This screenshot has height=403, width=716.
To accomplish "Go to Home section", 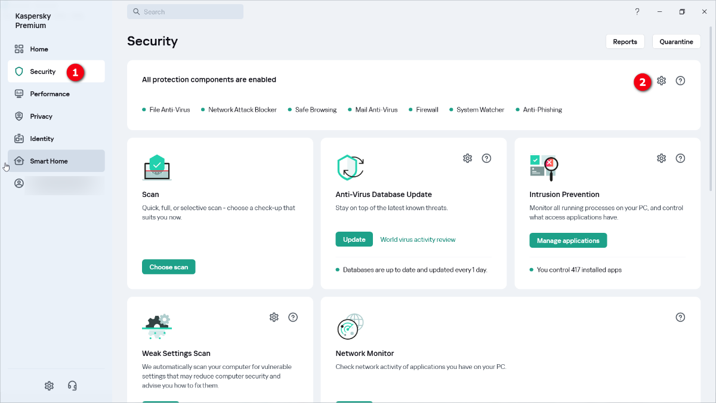I will [x=39, y=49].
